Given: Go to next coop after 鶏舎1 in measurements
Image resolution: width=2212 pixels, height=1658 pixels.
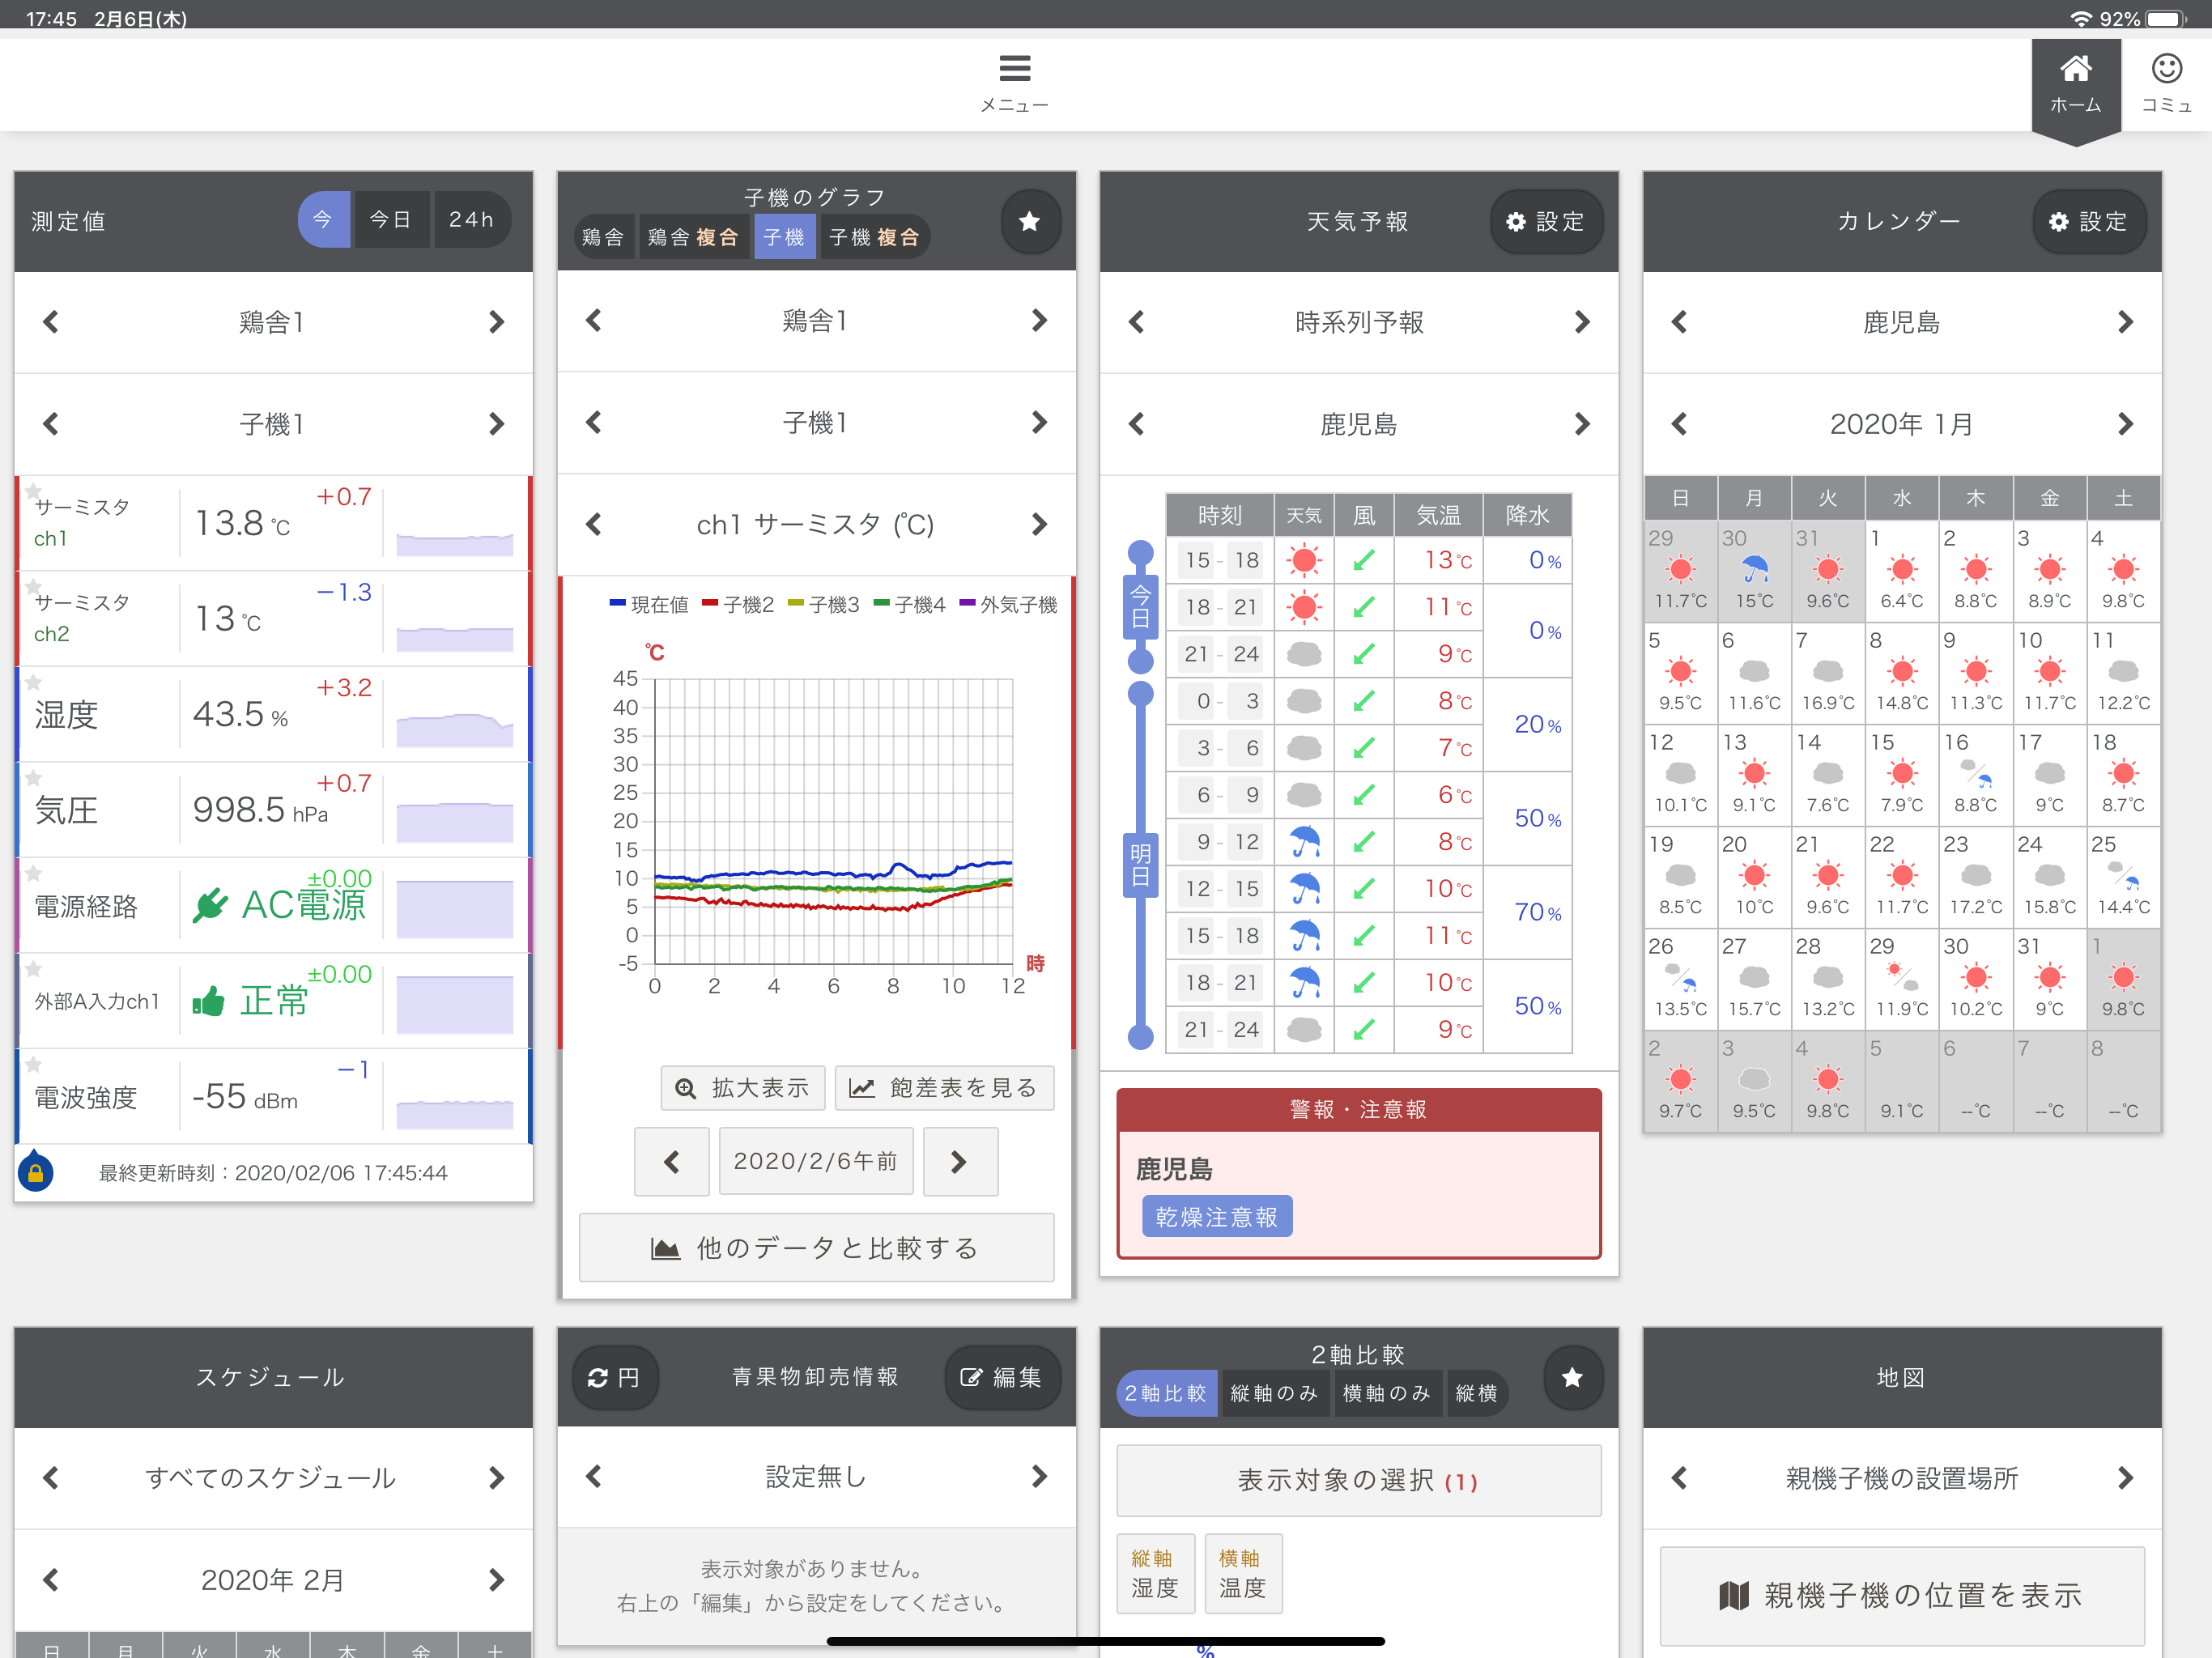Looking at the screenshot, I should [496, 322].
